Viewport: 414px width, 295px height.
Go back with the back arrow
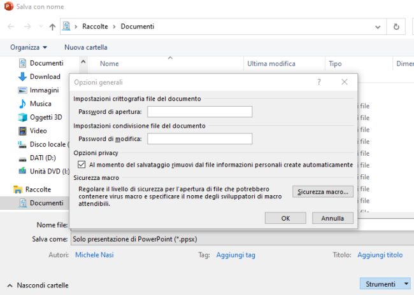tap(11, 27)
